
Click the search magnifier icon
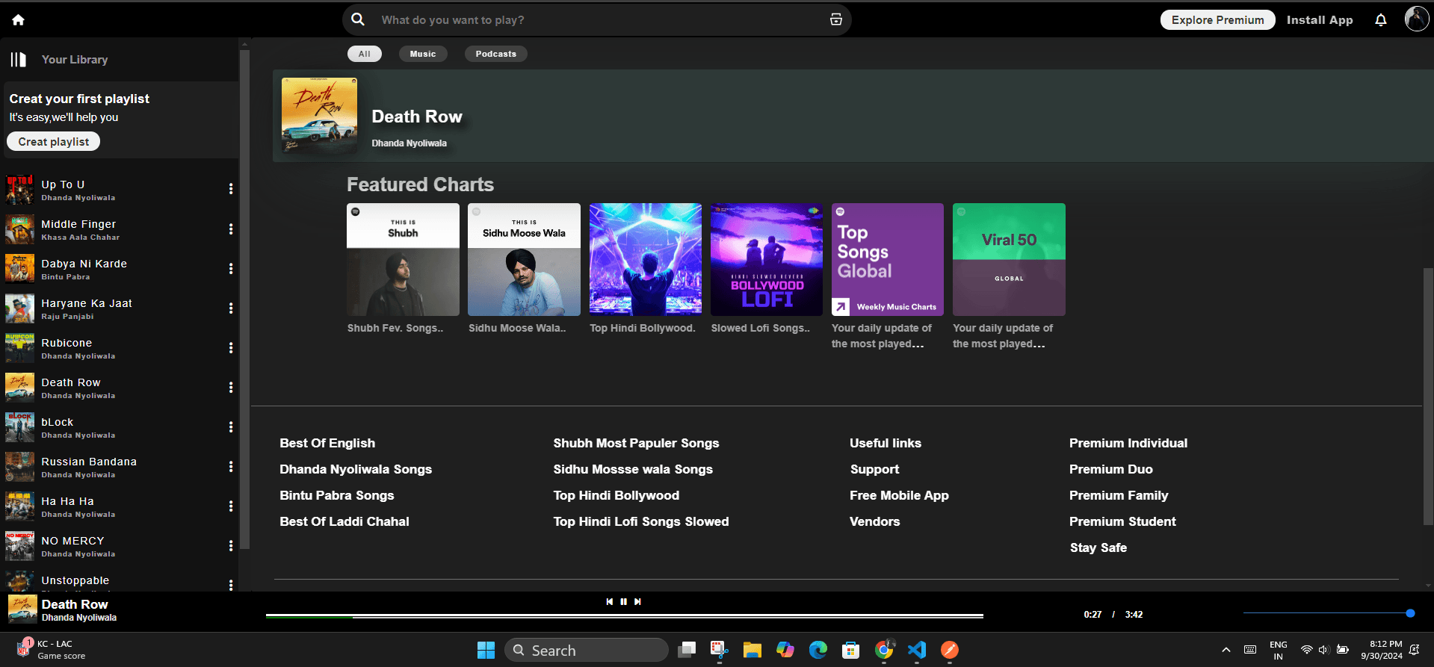pyautogui.click(x=358, y=19)
